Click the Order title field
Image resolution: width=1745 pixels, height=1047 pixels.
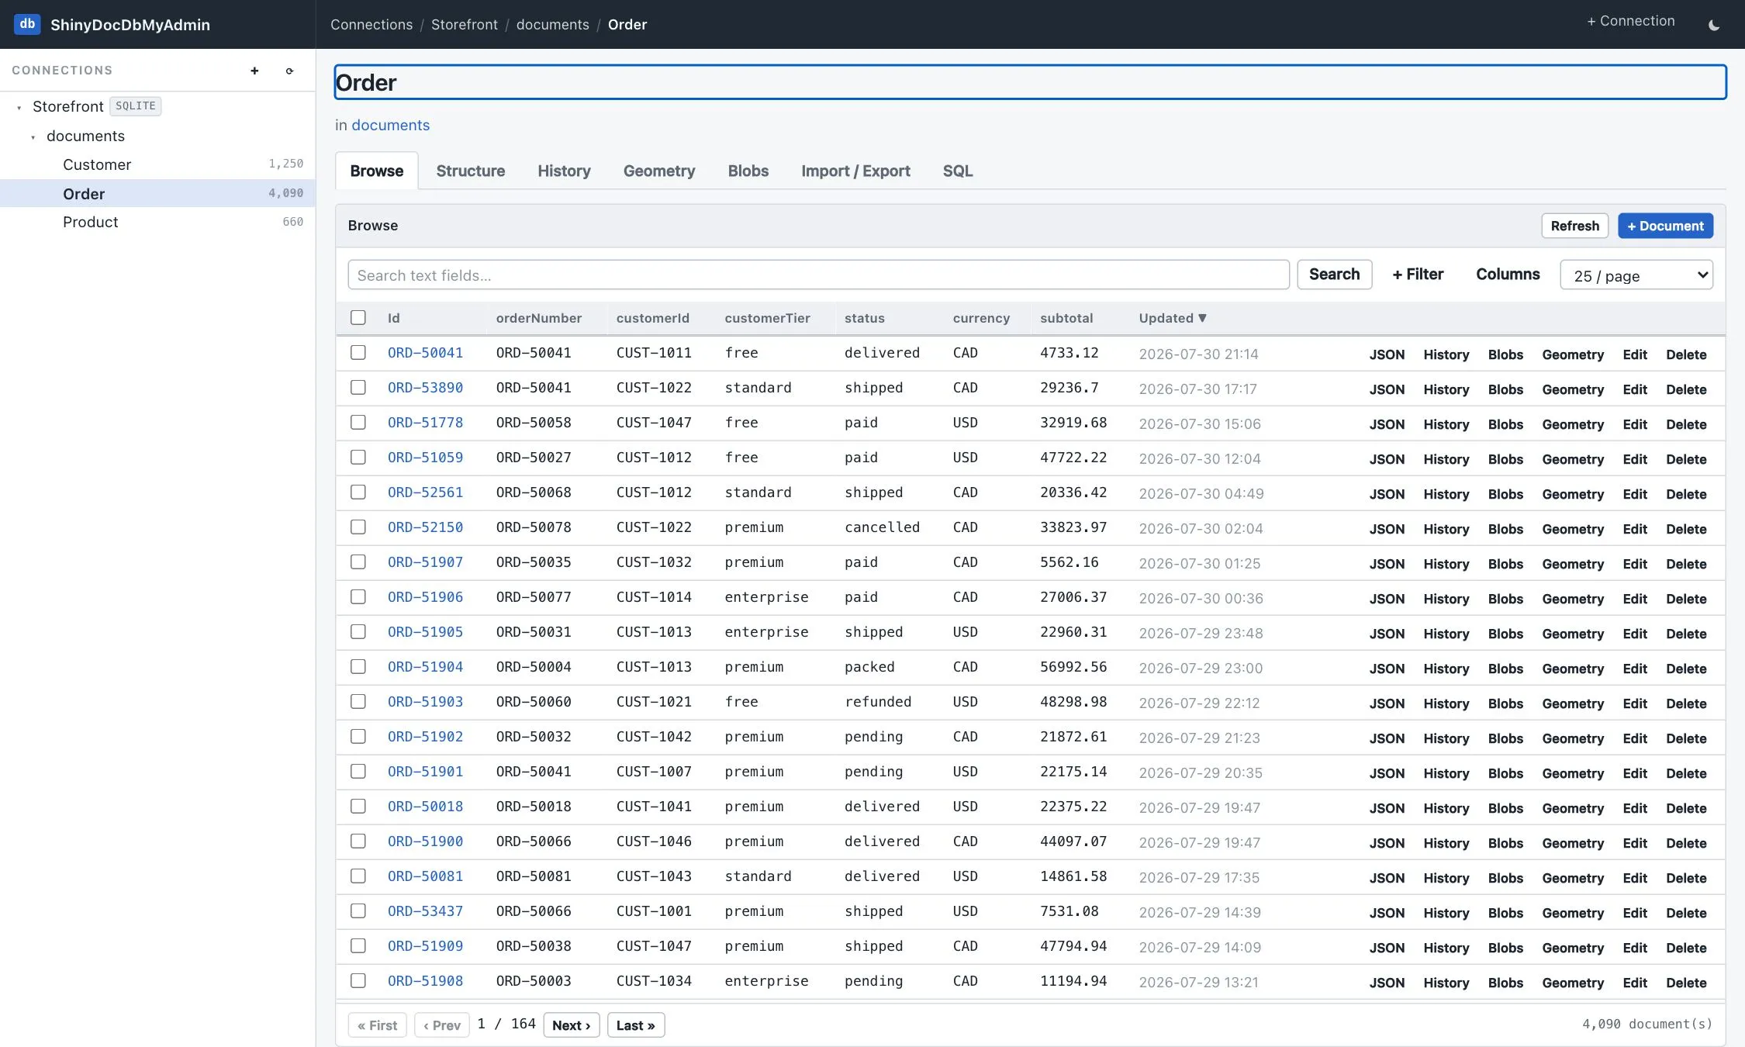pos(1030,82)
